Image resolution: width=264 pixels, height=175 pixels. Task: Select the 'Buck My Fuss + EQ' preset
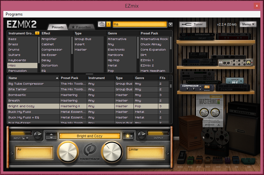(88, 117)
